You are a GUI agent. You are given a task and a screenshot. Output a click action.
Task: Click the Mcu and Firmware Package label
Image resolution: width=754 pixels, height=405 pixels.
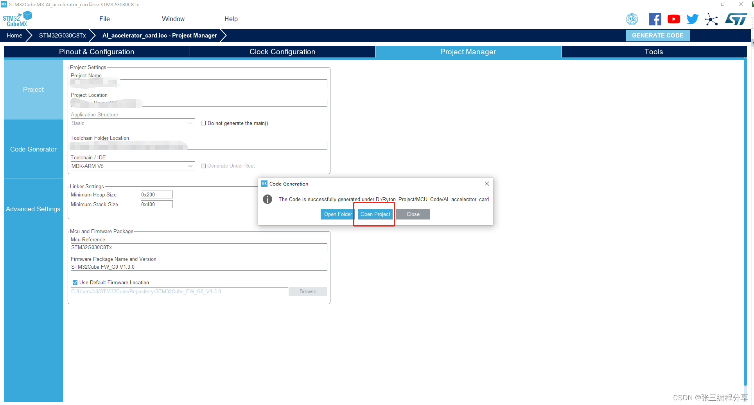[102, 231]
